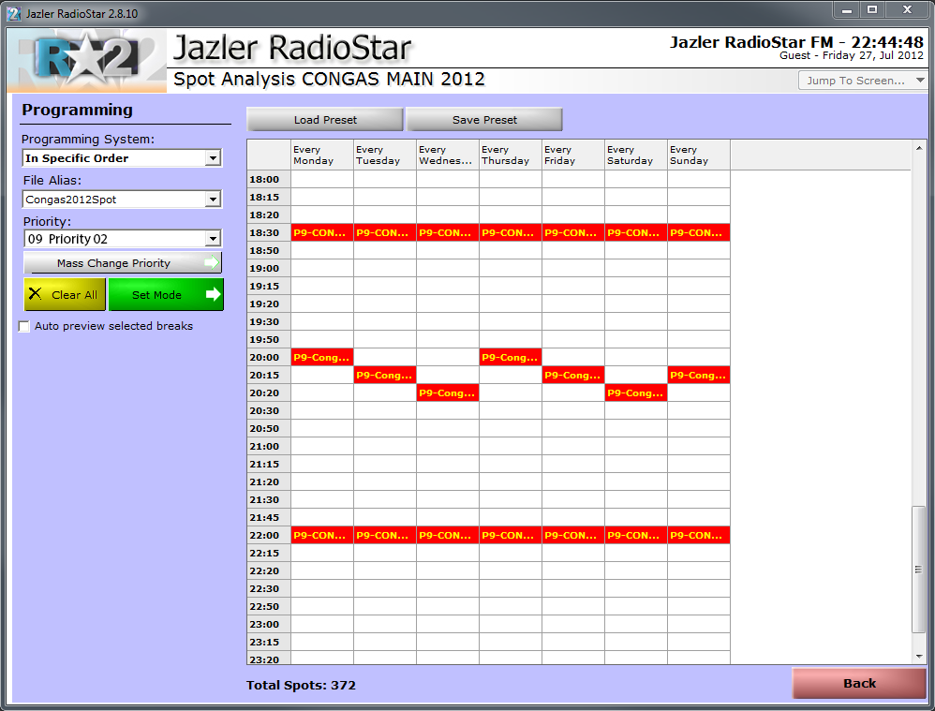Image resolution: width=935 pixels, height=711 pixels.
Task: Click the 22:00 row time label
Action: pyautogui.click(x=264, y=535)
